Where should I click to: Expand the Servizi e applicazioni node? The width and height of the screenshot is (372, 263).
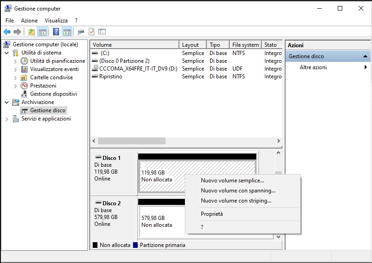point(6,119)
